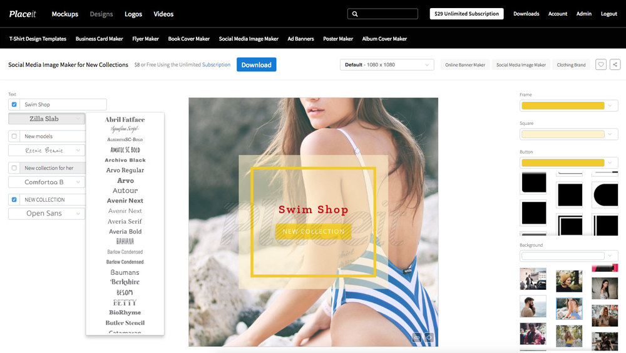Image resolution: width=626 pixels, height=353 pixels.
Task: Select the striped swimsuit background thumbnail
Action: coord(569,309)
